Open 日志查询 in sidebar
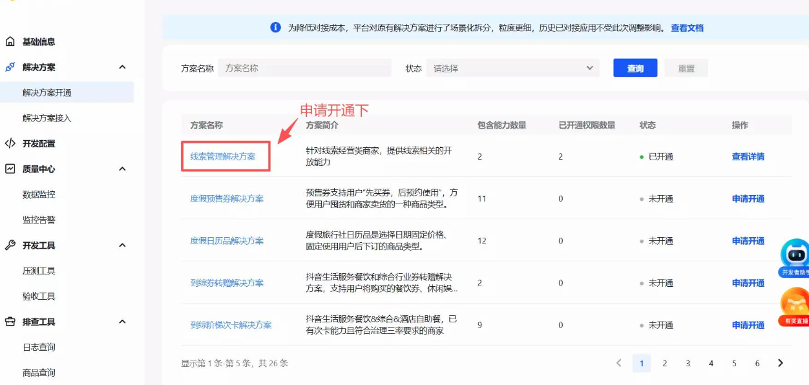The height and width of the screenshot is (385, 809). coord(39,347)
